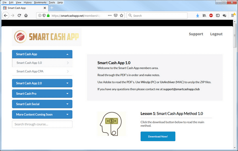Bookmark this page with the star
Image resolution: width=238 pixels, height=151 pixels.
(121, 15)
